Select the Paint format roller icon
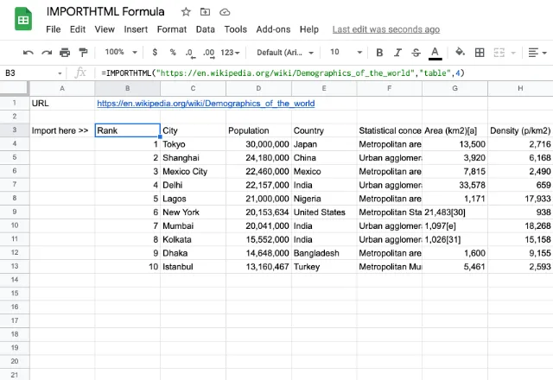The height and width of the screenshot is (380, 553). coord(83,53)
